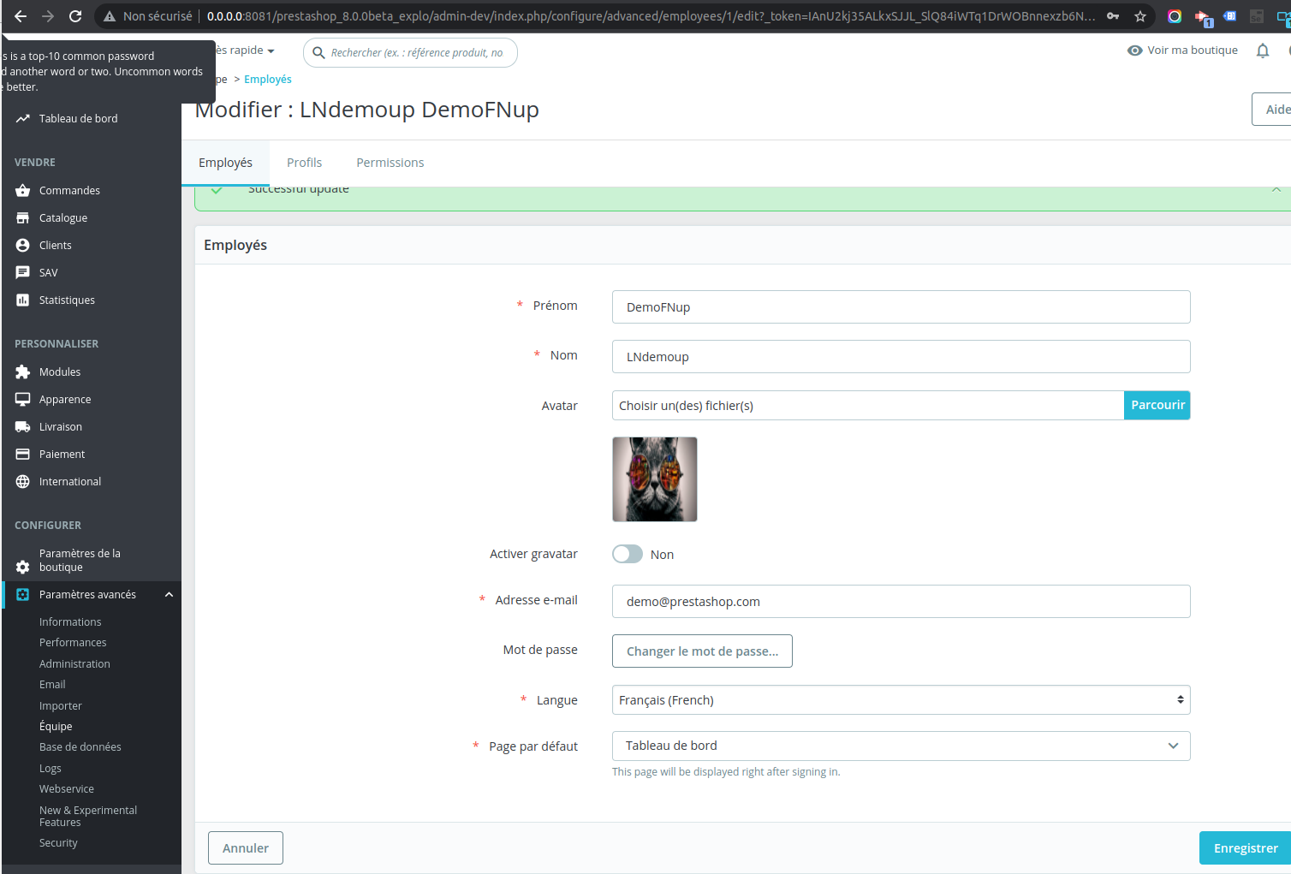
Task: Open the Tableau de bord dashboard icon
Action: click(x=22, y=118)
